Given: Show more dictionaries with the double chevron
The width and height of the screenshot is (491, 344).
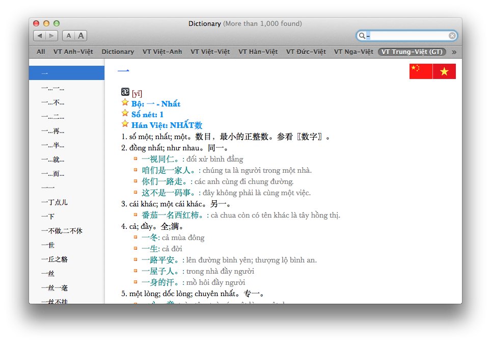Looking at the screenshot, I should pos(454,52).
